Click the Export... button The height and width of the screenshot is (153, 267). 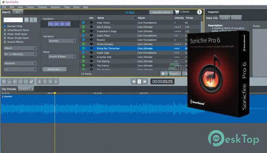[175, 73]
